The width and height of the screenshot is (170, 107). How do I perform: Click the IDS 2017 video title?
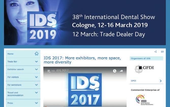click(63, 71)
